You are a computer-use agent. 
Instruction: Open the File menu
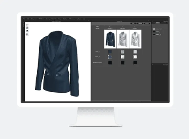pos(24,19)
